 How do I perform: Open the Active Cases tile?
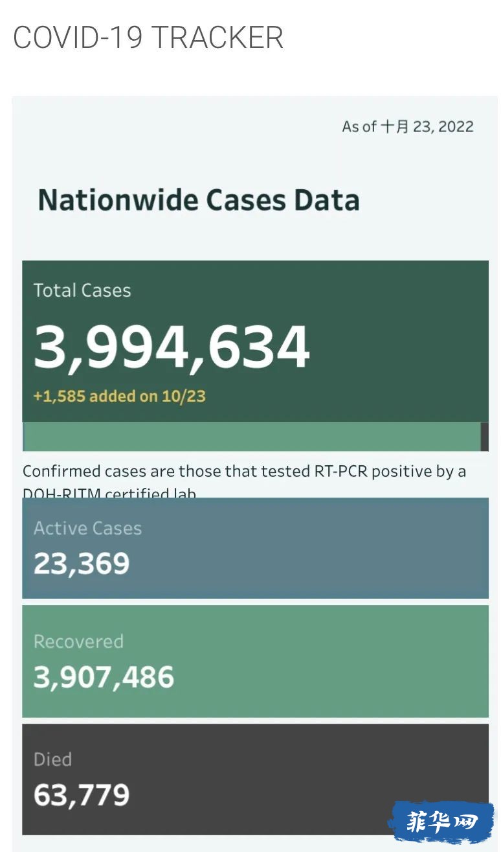pos(255,548)
